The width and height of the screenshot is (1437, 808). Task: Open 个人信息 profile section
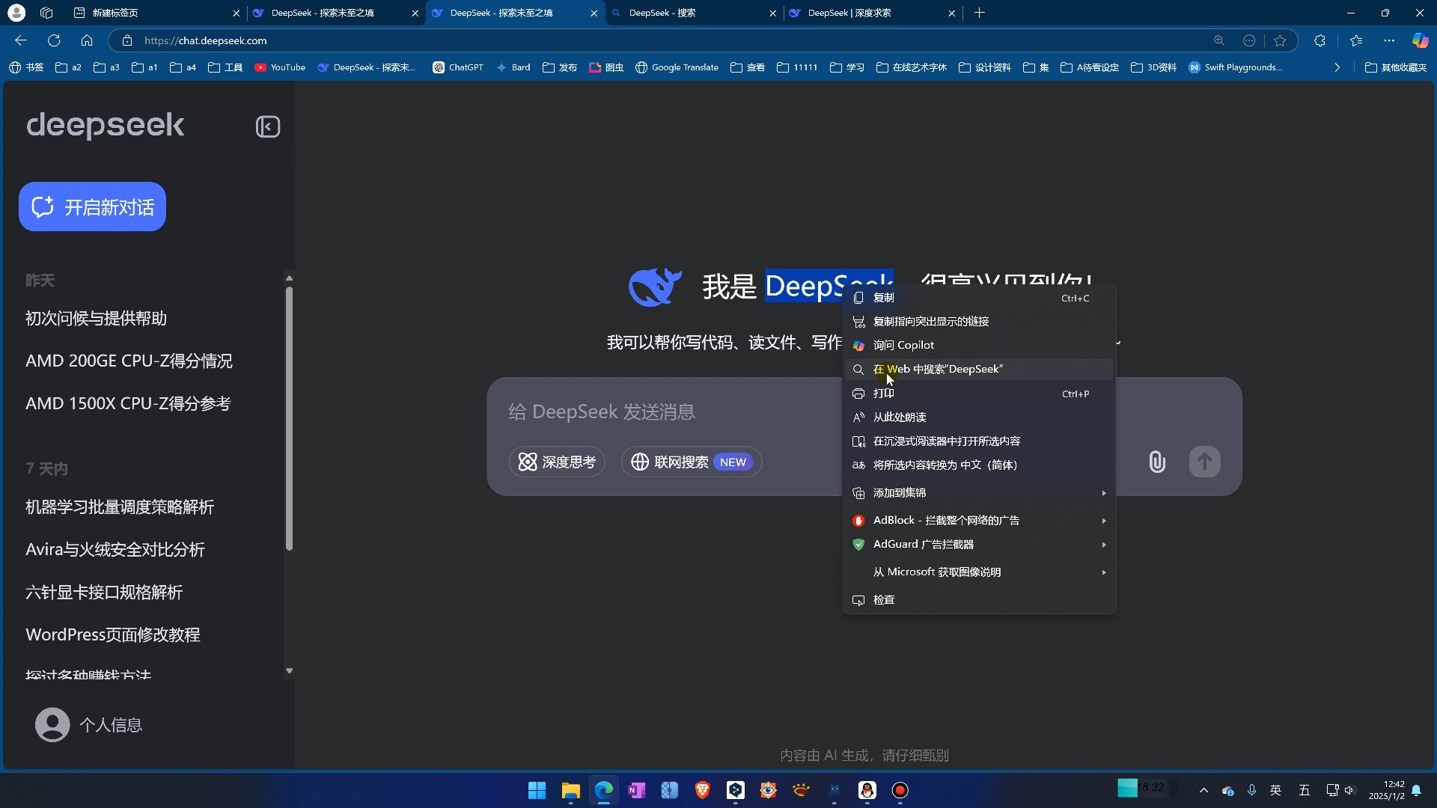pyautogui.click(x=88, y=725)
